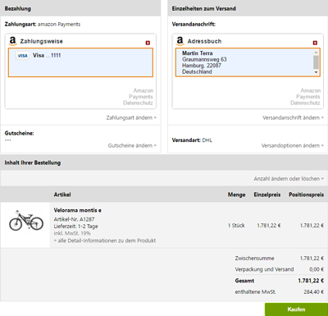Viewport: 328px width, 316px height.
Task: Click the enthaltene MwSt. value 284,40 €
Action: pos(314,292)
